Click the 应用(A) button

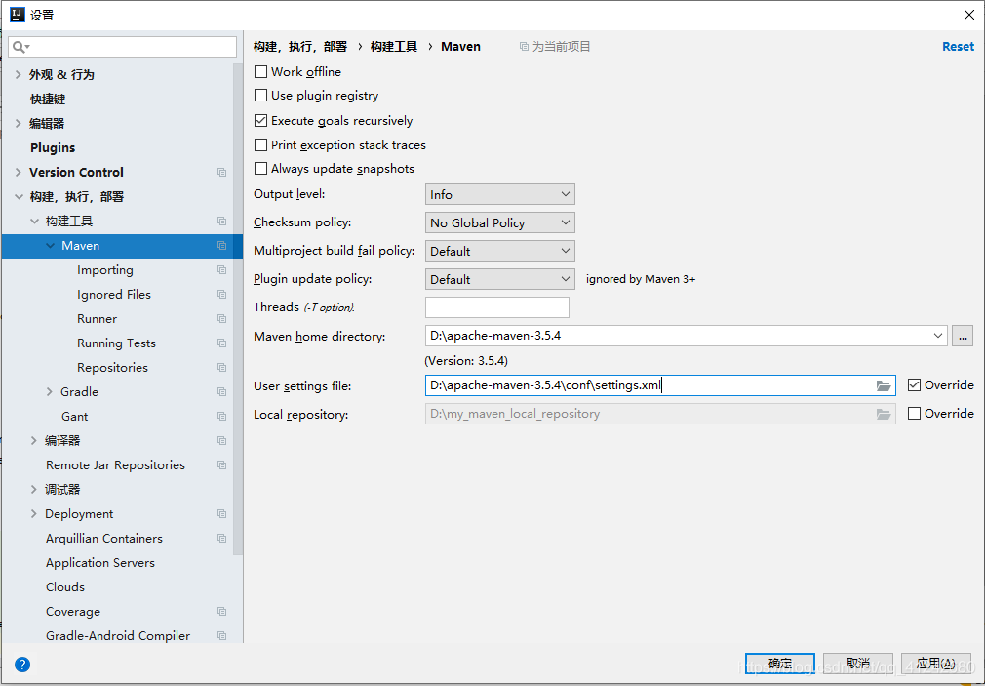click(935, 664)
